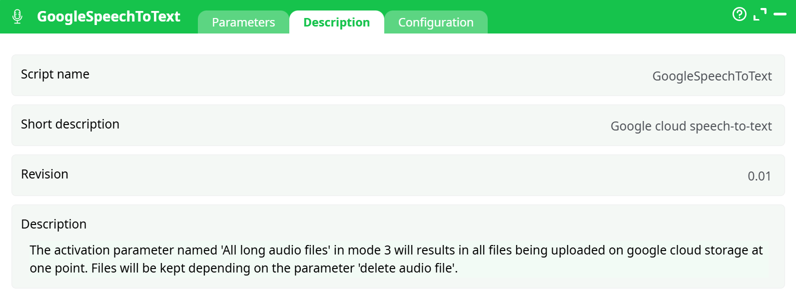
Task: Click the 'Script name' label
Action: 55,74
